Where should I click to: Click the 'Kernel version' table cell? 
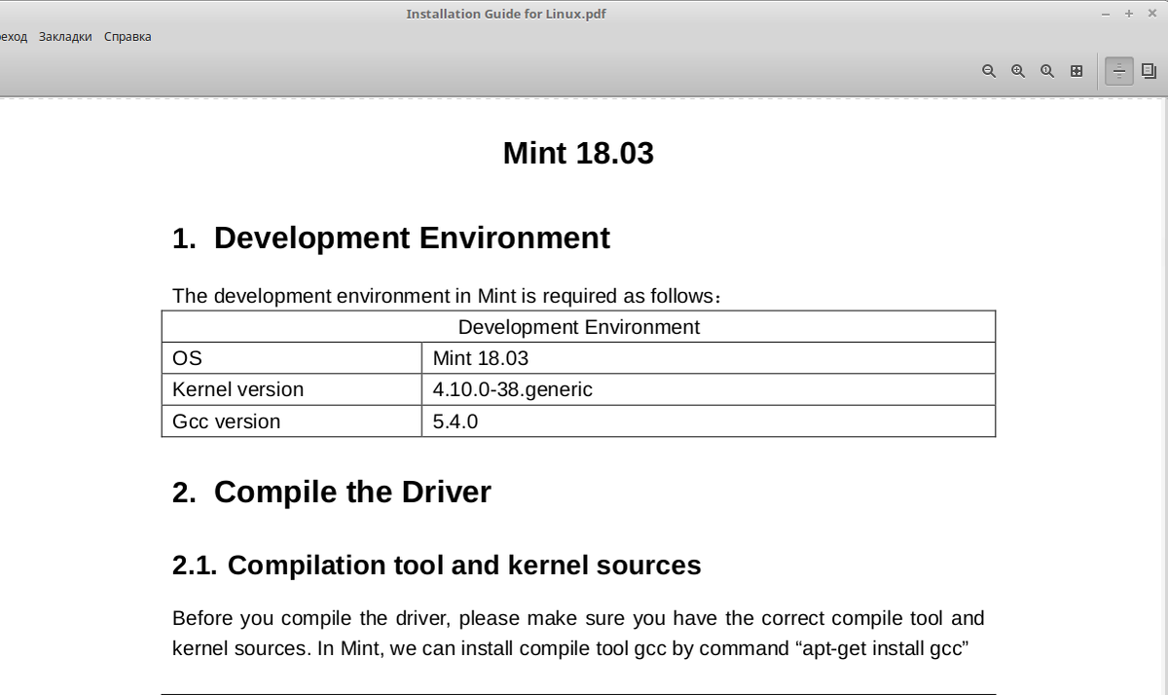292,389
